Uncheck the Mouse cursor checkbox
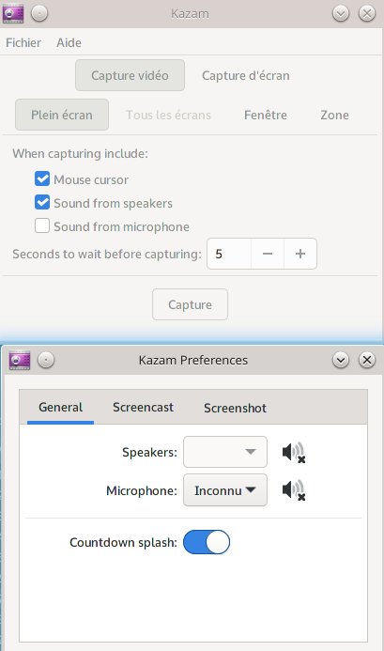 42,179
